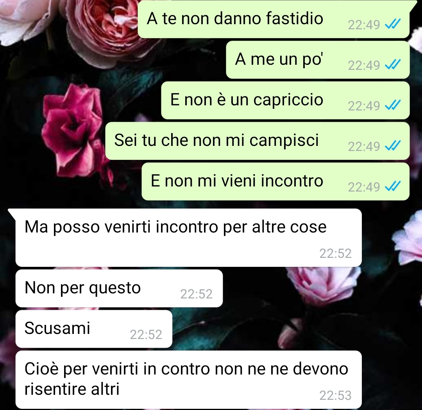Click the 22:52 timestamp on the 'Ma posso venirti incontro' bubble
The height and width of the screenshot is (410, 422).
tap(335, 253)
